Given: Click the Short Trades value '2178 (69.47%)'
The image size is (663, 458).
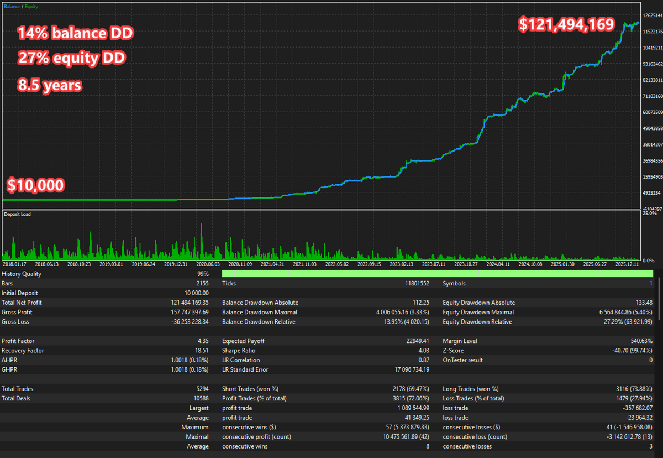Looking at the screenshot, I should (x=410, y=389).
